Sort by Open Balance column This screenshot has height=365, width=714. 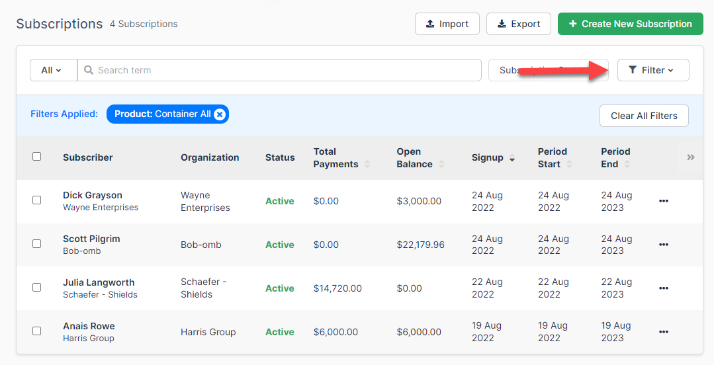click(441, 164)
